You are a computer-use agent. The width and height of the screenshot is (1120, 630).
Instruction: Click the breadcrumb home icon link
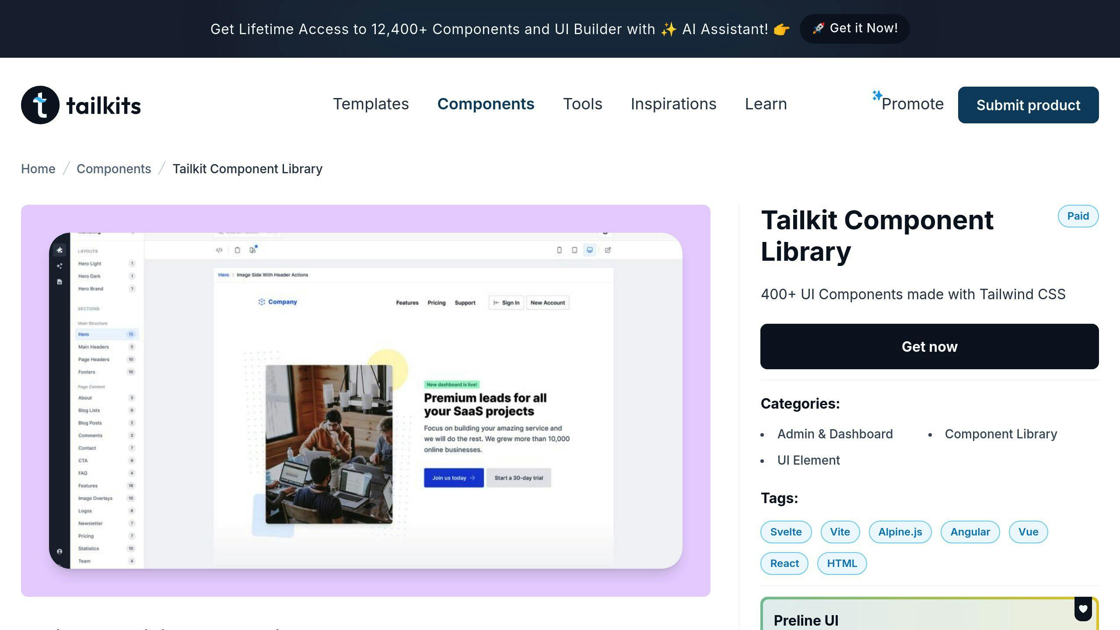[38, 168]
